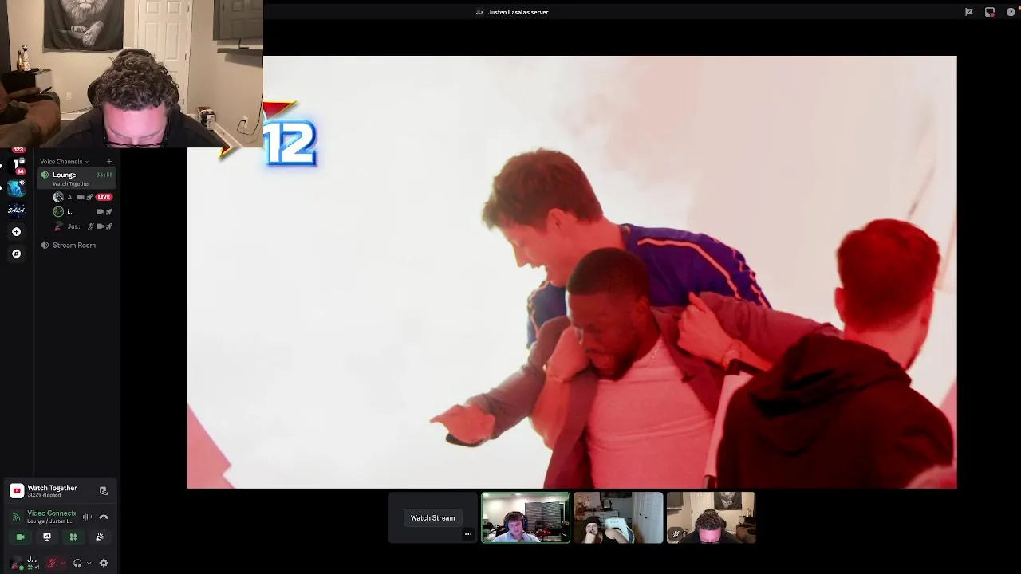Open options on the Watch Stream tile
Screen dimensions: 1021x574
(x=468, y=534)
